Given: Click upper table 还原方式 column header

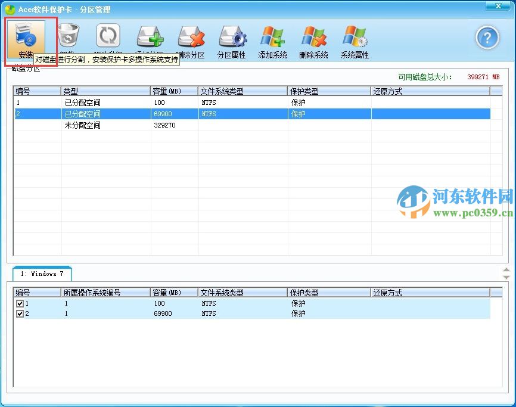Looking at the screenshot, I should pos(430,91).
